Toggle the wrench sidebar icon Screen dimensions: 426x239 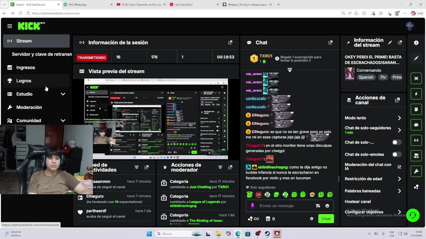tap(416, 171)
